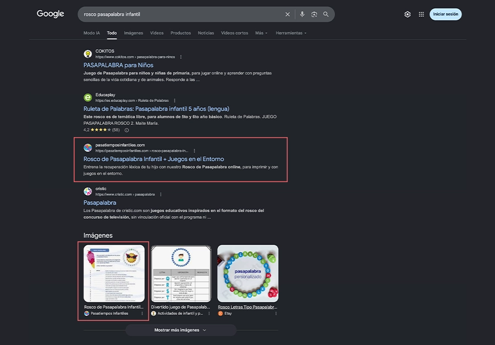Switch to the Videos tab
This screenshot has height=345, width=495.
pyautogui.click(x=157, y=33)
